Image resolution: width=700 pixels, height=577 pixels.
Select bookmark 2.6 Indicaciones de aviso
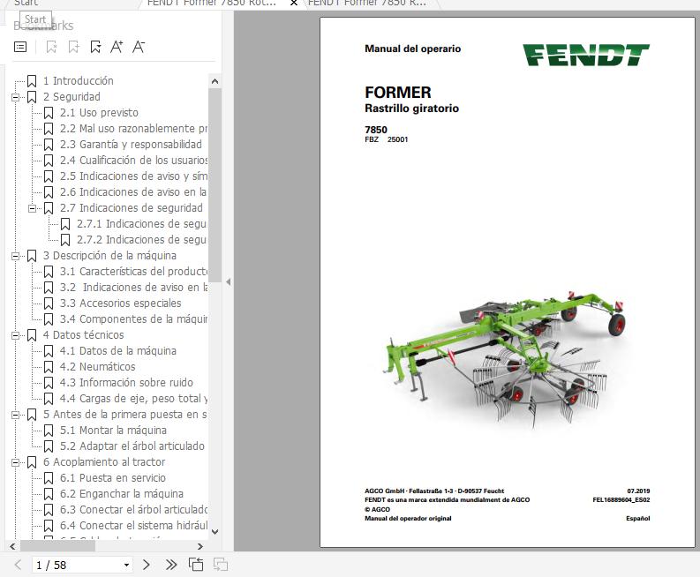coord(133,192)
